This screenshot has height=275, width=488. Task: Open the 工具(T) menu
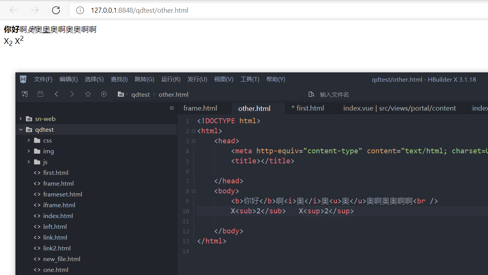coord(250,79)
